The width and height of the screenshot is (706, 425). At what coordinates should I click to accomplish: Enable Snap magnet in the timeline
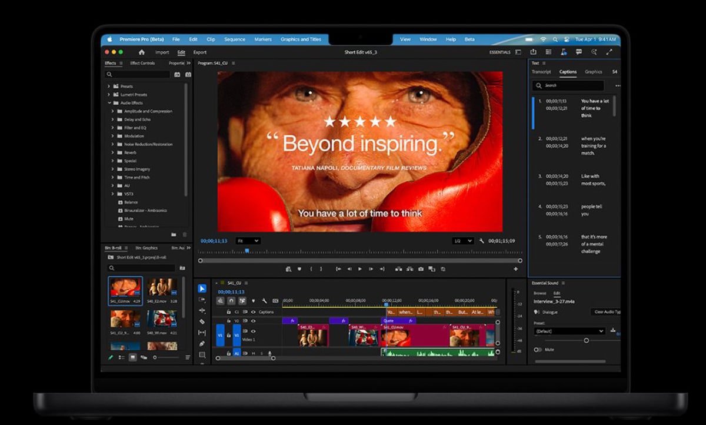tap(231, 301)
